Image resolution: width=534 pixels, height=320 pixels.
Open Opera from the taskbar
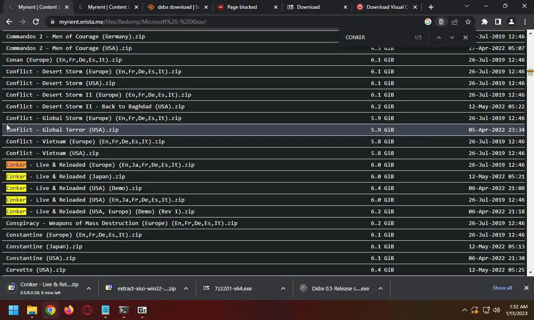87,310
